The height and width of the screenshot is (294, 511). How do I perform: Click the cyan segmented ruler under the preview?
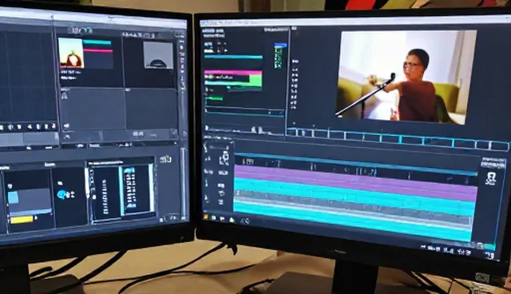[398, 138]
